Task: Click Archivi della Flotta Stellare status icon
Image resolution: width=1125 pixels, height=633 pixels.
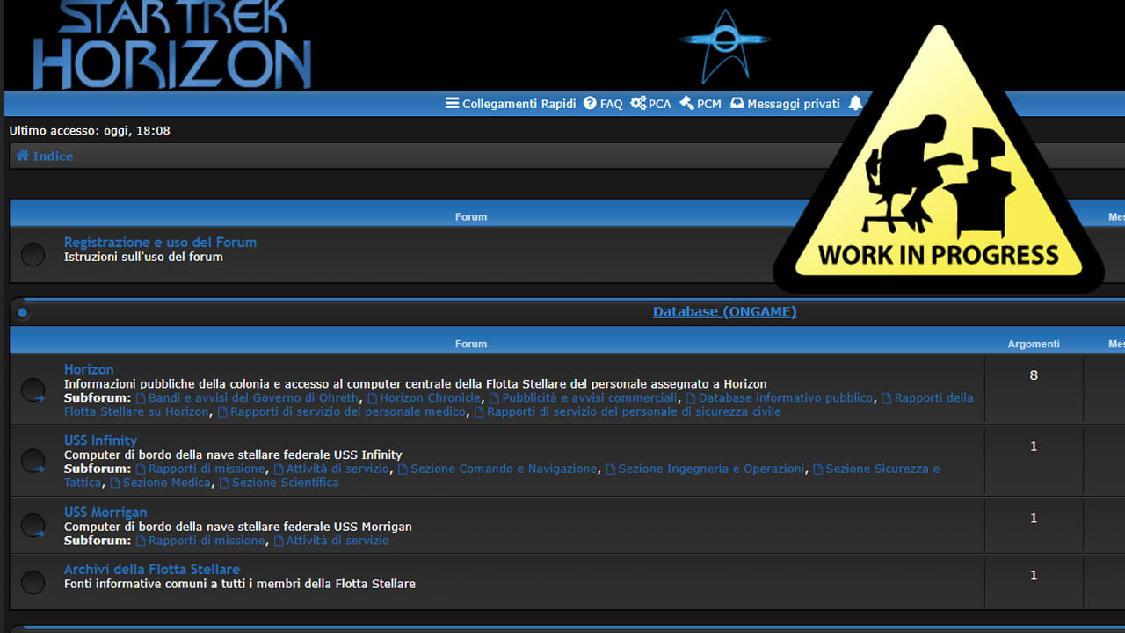Action: coord(33,581)
